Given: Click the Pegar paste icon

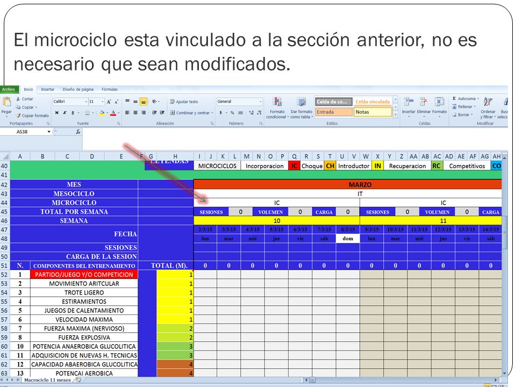Looking at the screenshot, I should coord(6,102).
